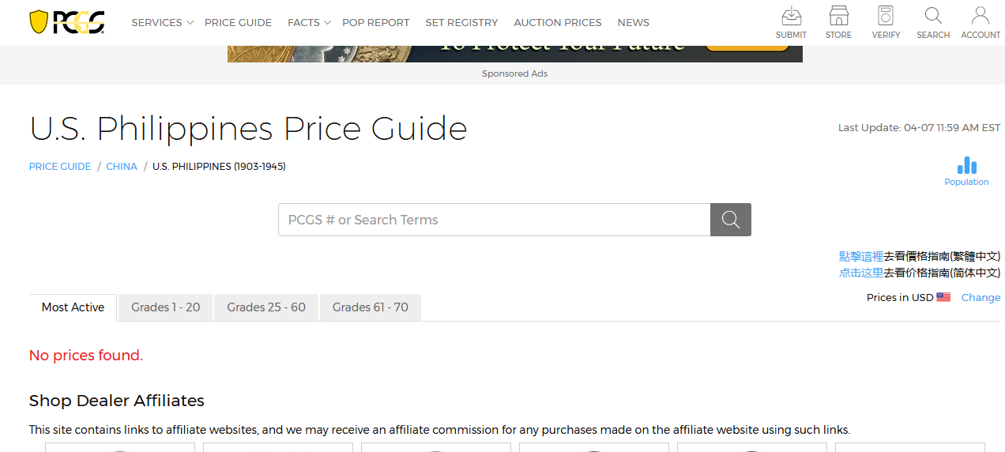Open Pop Report menu item
The height and width of the screenshot is (452, 1005).
375,22
